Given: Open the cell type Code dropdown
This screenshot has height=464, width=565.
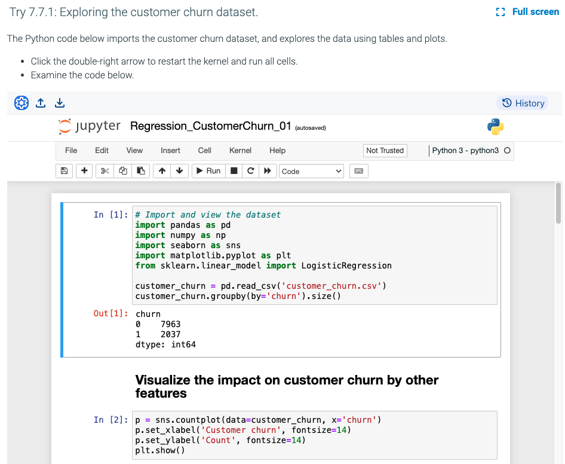Looking at the screenshot, I should coord(312,172).
